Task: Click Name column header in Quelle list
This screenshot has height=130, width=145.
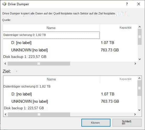Action: (51, 28)
